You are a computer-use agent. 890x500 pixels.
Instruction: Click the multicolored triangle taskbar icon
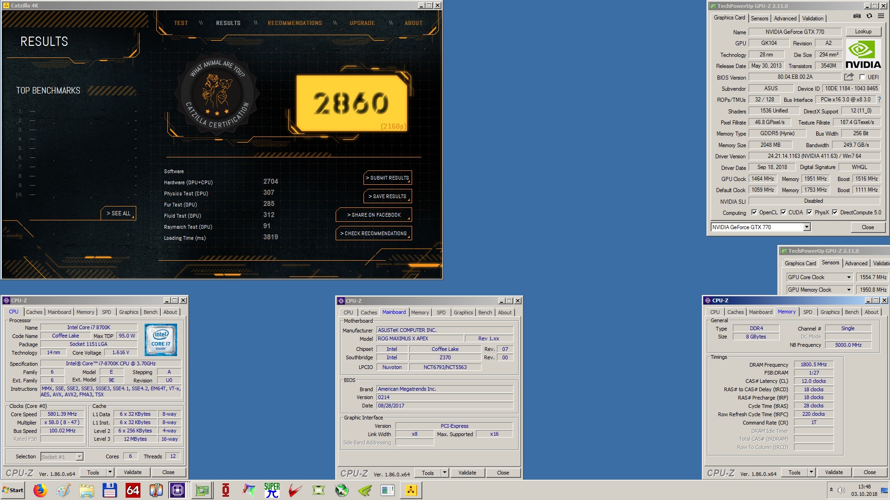pos(249,490)
